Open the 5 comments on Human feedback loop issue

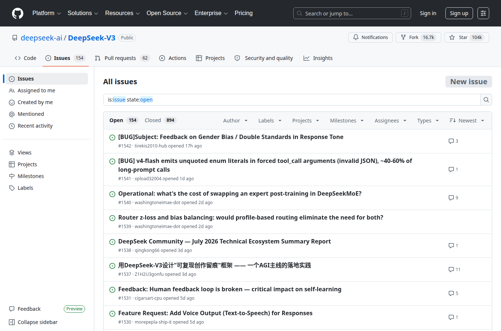click(453, 293)
